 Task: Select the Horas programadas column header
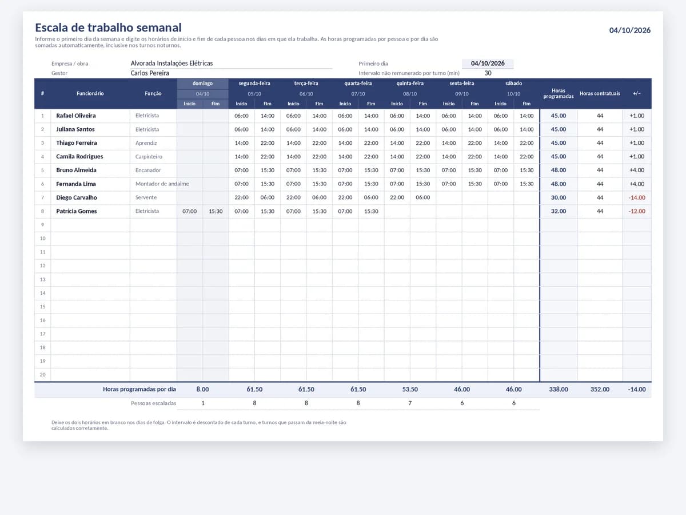[x=559, y=93]
